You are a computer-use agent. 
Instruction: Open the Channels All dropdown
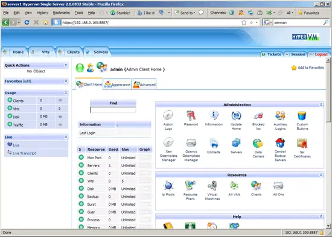[x=290, y=13]
